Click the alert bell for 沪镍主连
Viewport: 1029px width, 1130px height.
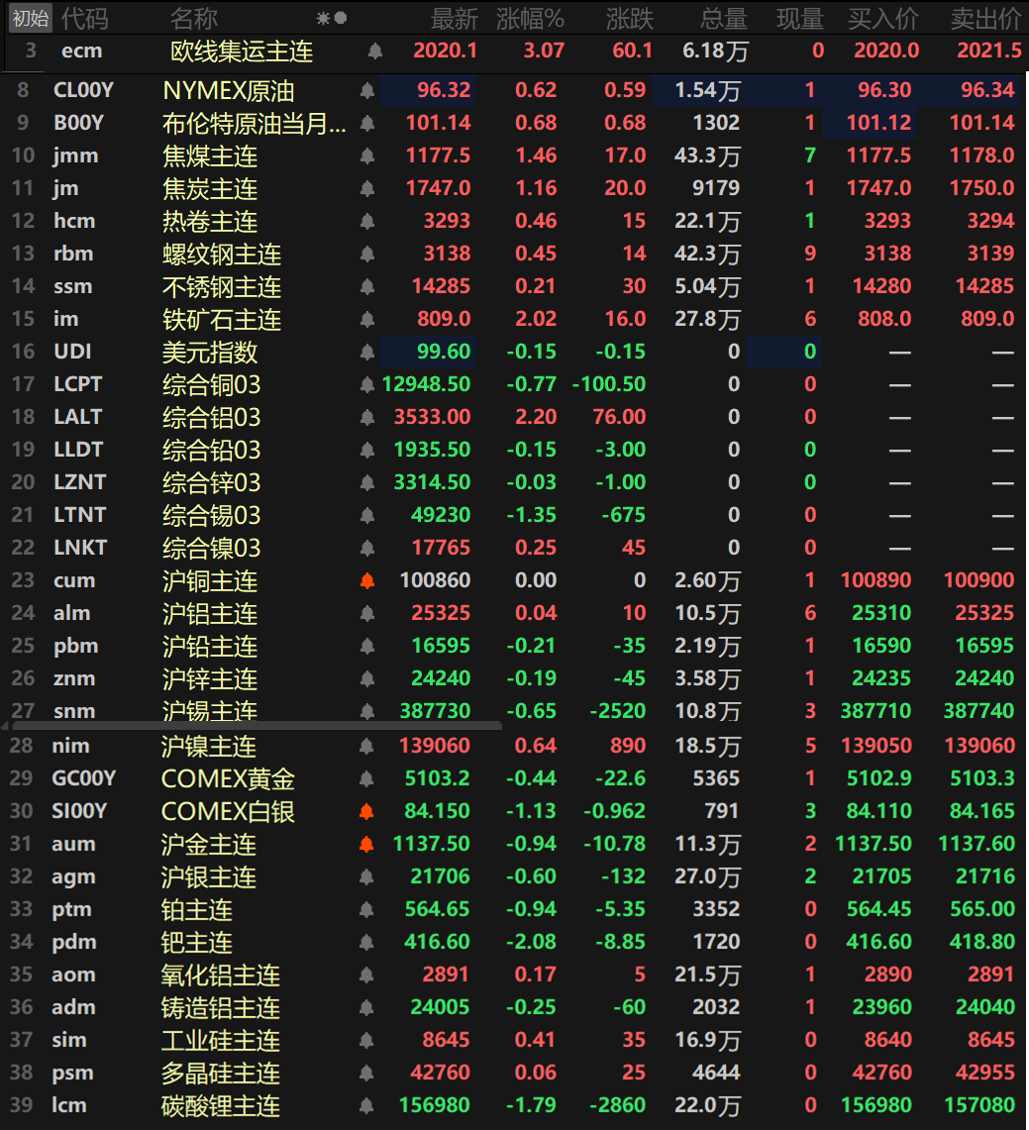pyautogui.click(x=366, y=746)
